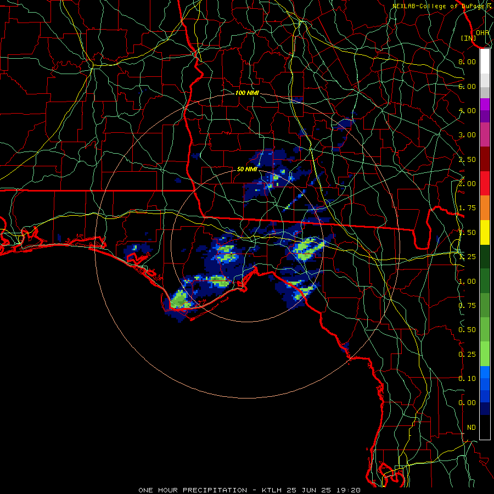Click the 8.00 legend value label
This screenshot has width=494, height=494.
click(x=467, y=61)
